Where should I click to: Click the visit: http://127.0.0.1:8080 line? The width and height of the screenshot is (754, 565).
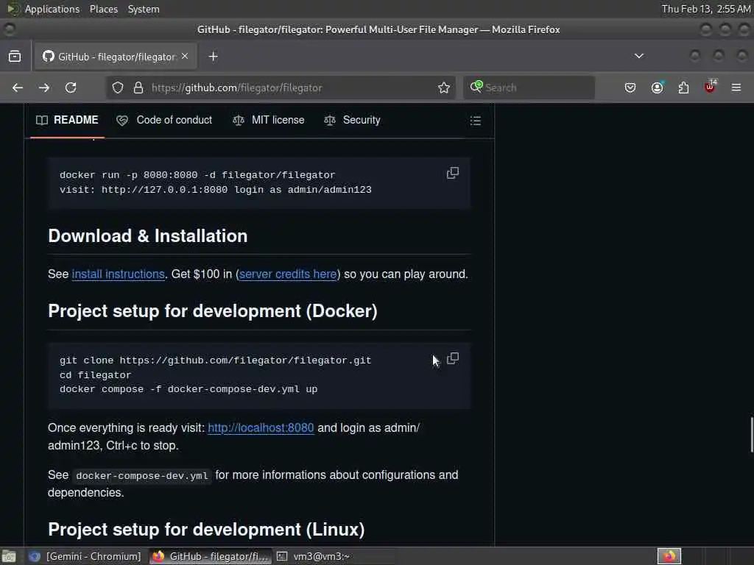pyautogui.click(x=216, y=190)
